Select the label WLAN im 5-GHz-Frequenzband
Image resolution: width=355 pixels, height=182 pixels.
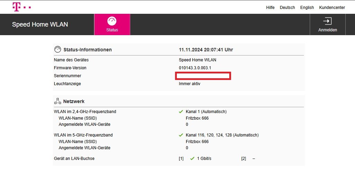coord(83,135)
